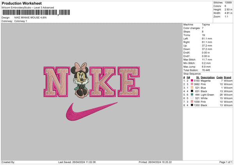Click the 'Page 1 of 1' footer text
This screenshot has height=165, width=234.
tap(226, 162)
